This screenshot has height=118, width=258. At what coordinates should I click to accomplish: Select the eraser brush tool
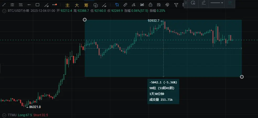tap(134, 5)
